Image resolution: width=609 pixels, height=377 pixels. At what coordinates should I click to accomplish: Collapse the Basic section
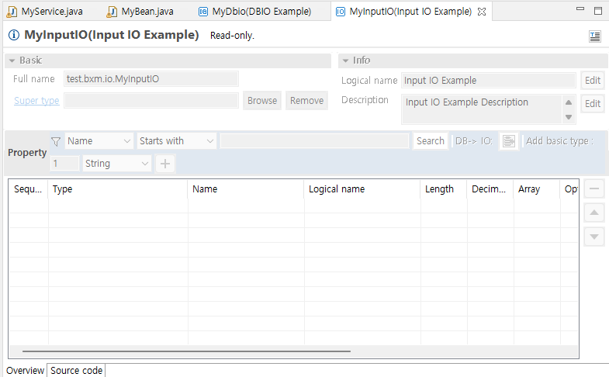(12, 61)
